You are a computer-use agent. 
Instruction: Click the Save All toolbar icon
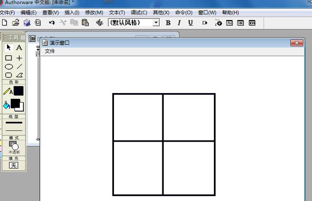[x=27, y=23]
